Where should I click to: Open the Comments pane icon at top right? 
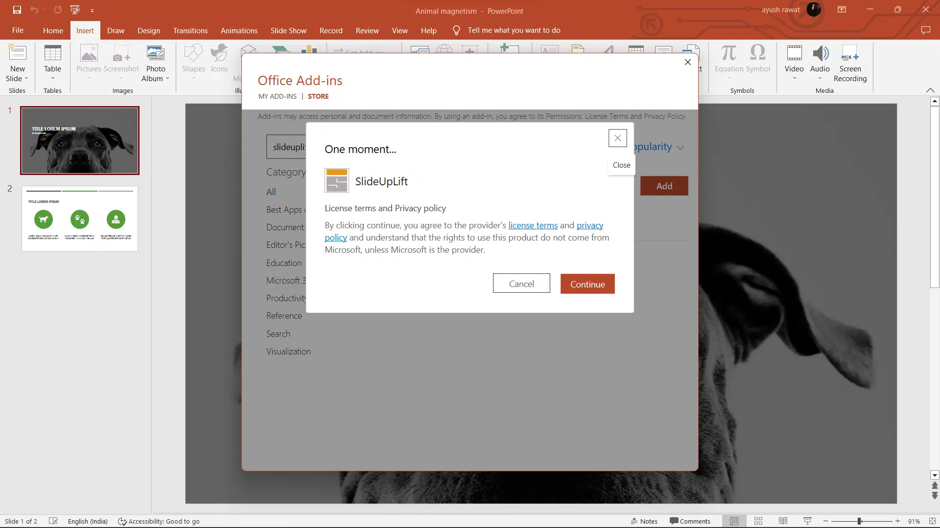tap(925, 30)
